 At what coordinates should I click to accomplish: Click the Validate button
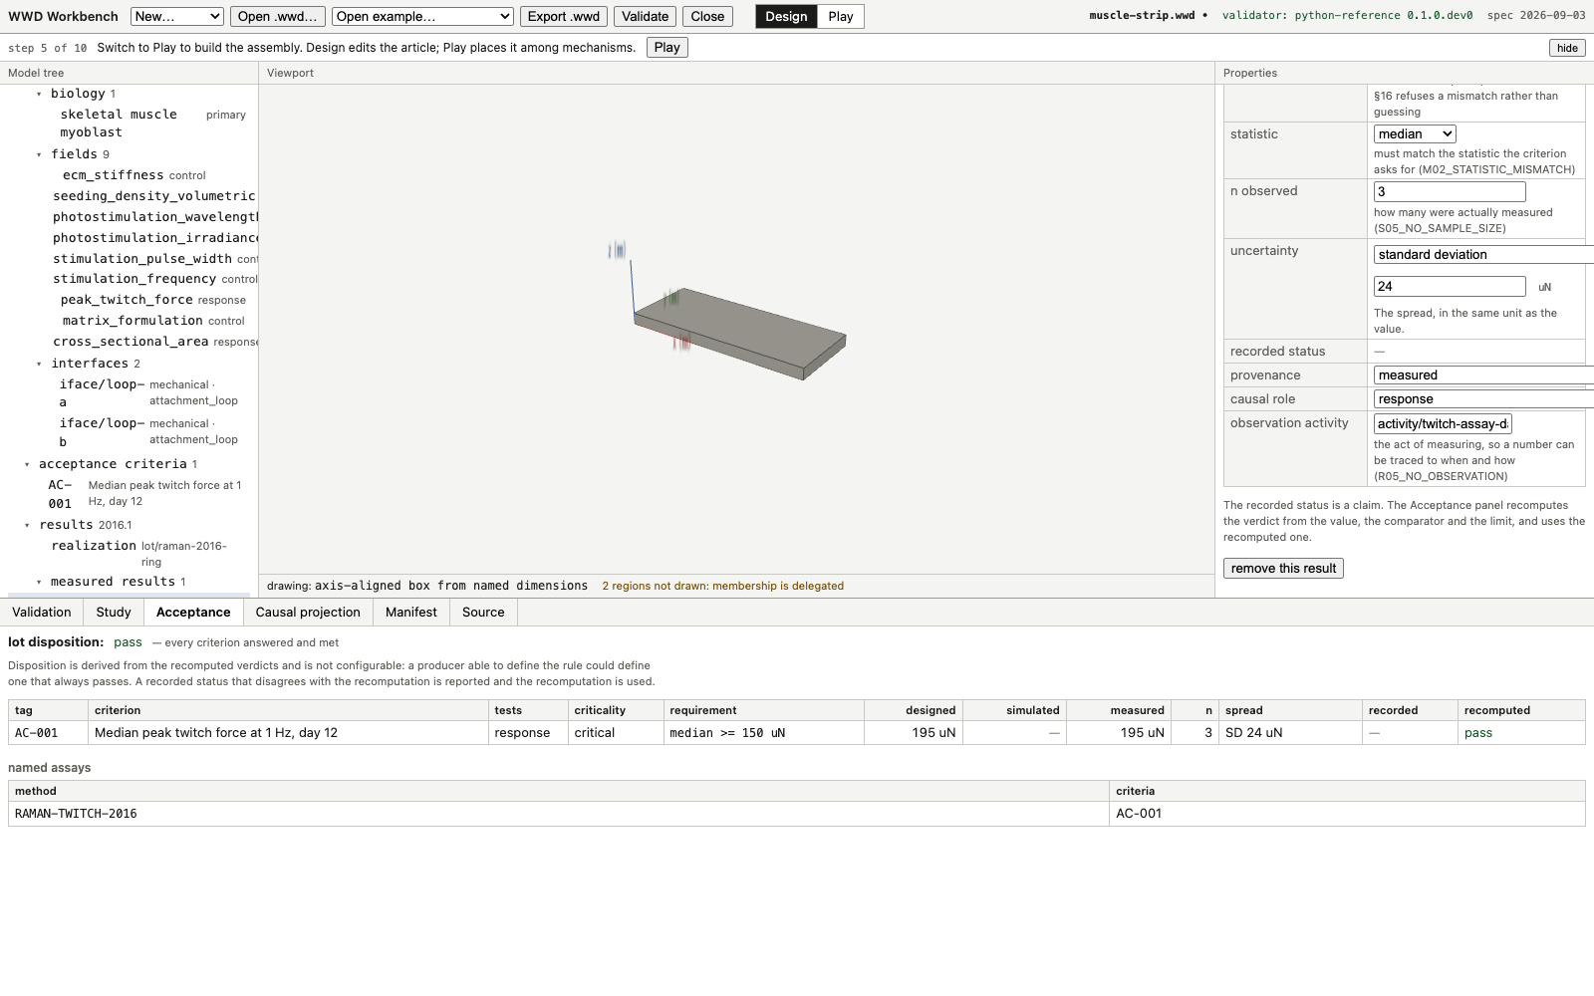(645, 16)
